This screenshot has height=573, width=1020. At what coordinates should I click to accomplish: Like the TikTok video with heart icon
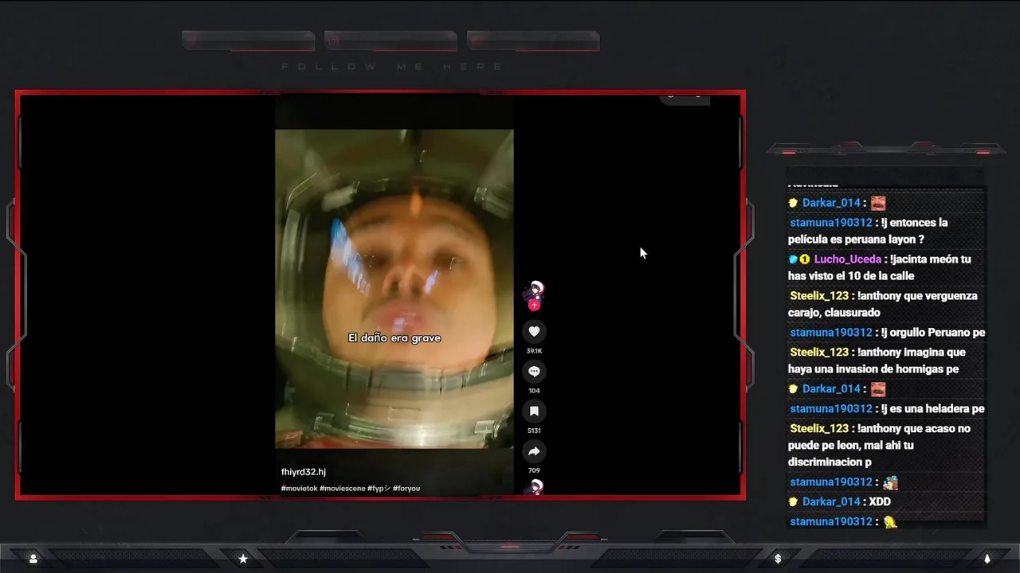tap(534, 331)
